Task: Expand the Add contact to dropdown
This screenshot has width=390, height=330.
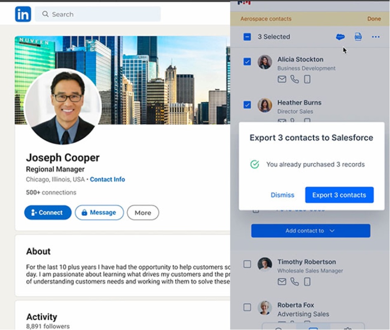Action: tap(311, 231)
